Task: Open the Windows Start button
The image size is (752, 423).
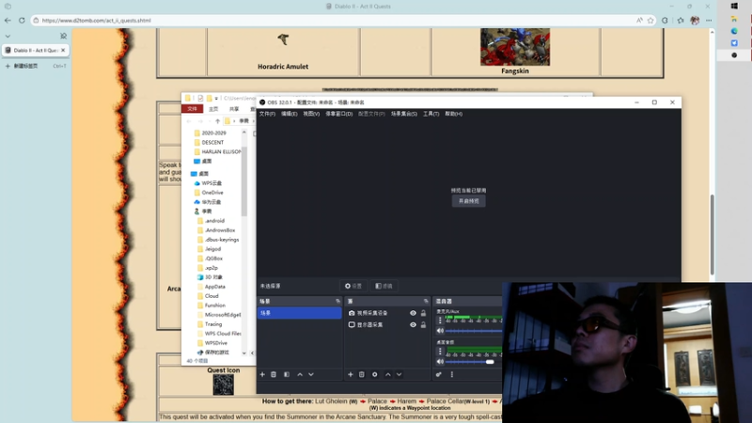Action: pos(734,7)
